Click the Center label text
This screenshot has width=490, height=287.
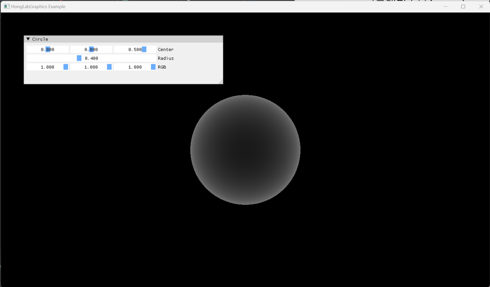166,50
